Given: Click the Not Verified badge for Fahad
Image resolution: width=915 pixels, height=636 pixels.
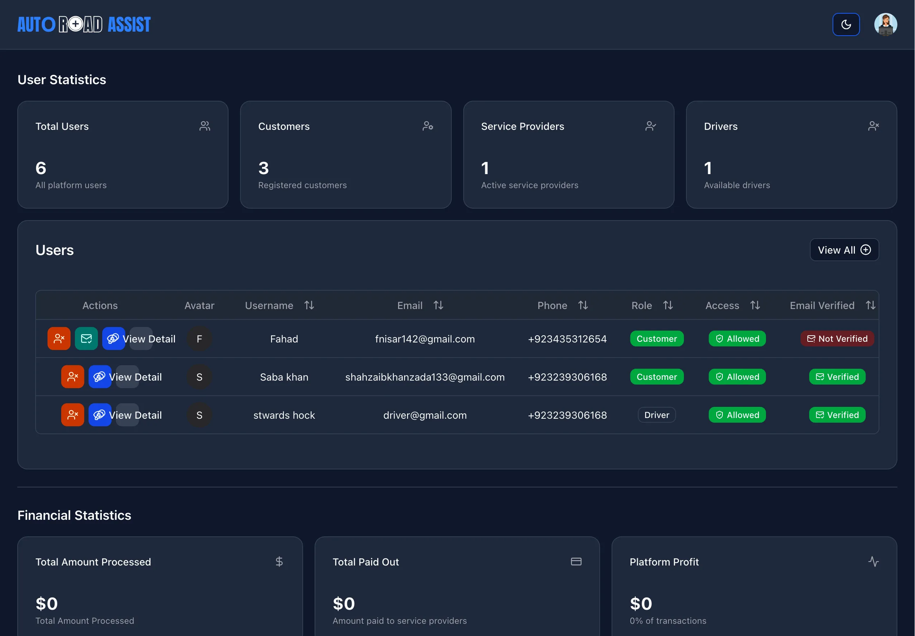Looking at the screenshot, I should point(837,339).
